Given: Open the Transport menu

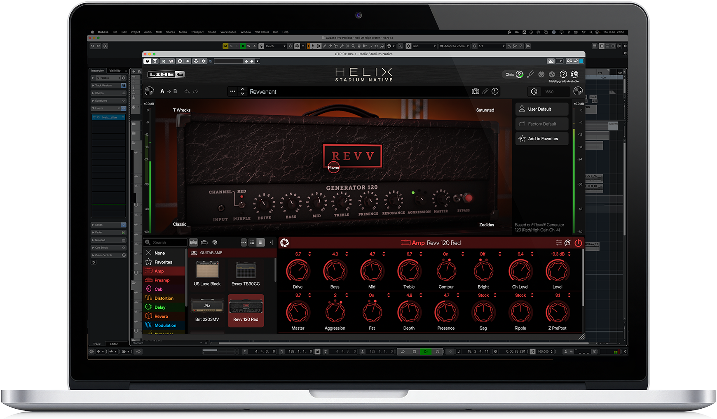Looking at the screenshot, I should [x=197, y=32].
